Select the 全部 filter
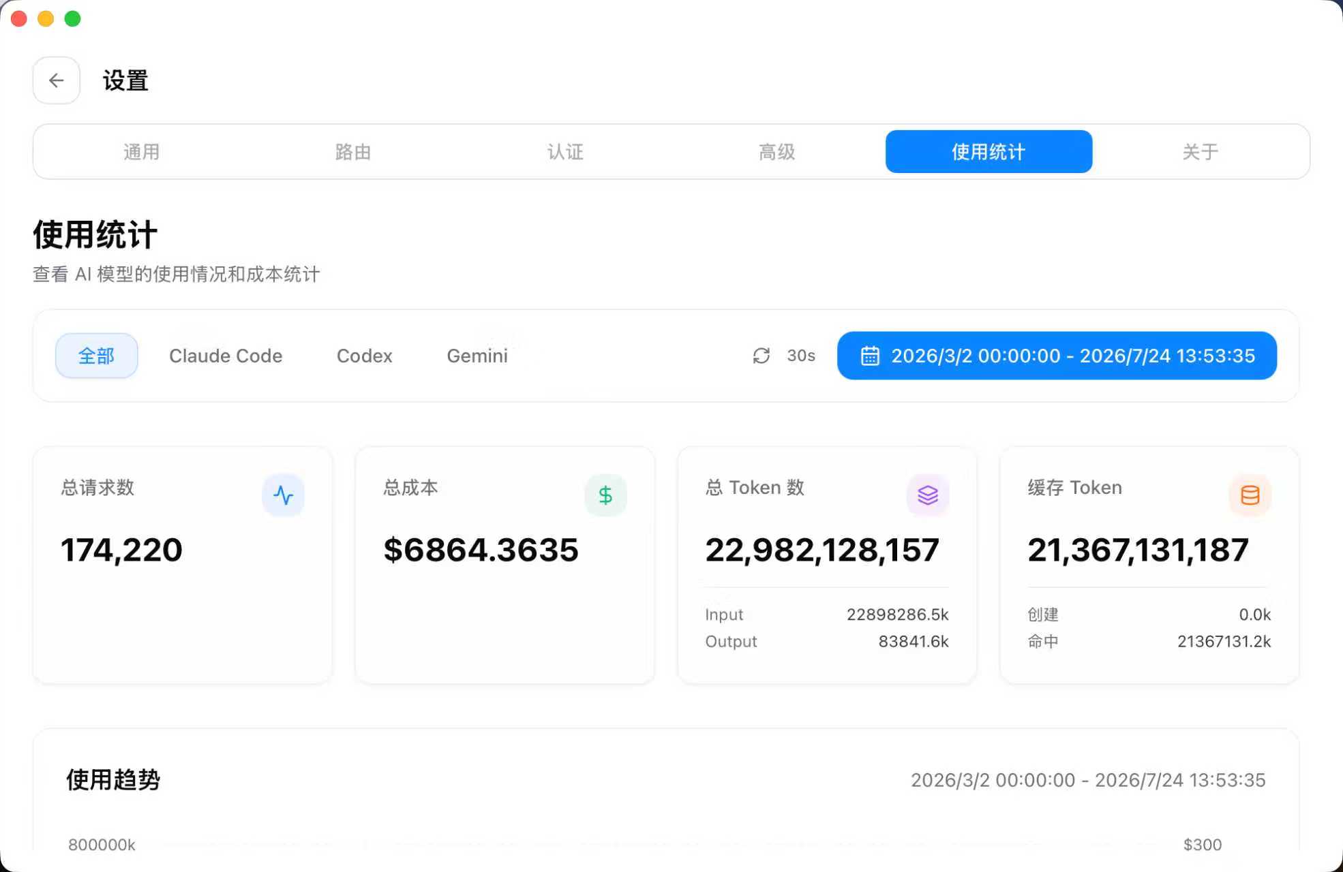Screen dimensions: 1343x872 click(x=96, y=356)
